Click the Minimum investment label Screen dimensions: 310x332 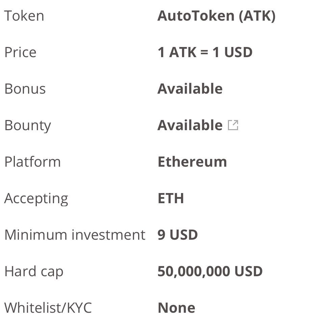click(x=75, y=235)
